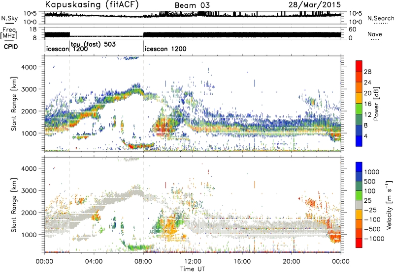Click the 'icescan 1200' label at 08:00
This screenshot has width=394, height=272.
tap(165, 49)
